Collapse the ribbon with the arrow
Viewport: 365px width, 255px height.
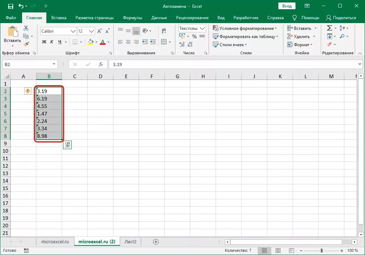[x=360, y=53]
